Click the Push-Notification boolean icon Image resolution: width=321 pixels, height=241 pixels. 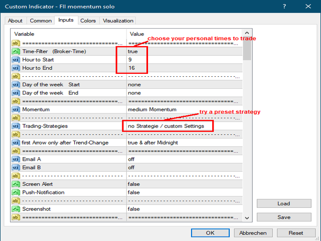point(16,192)
